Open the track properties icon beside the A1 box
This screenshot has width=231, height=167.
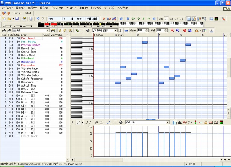pyautogui.click(x=53, y=30)
